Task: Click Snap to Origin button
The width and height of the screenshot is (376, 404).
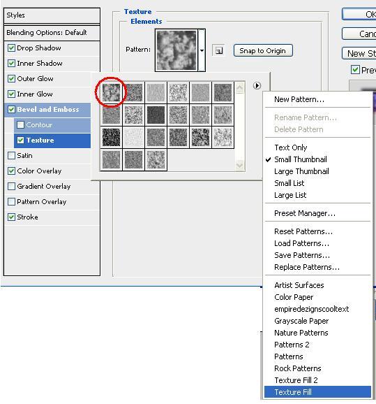Action: click(263, 50)
